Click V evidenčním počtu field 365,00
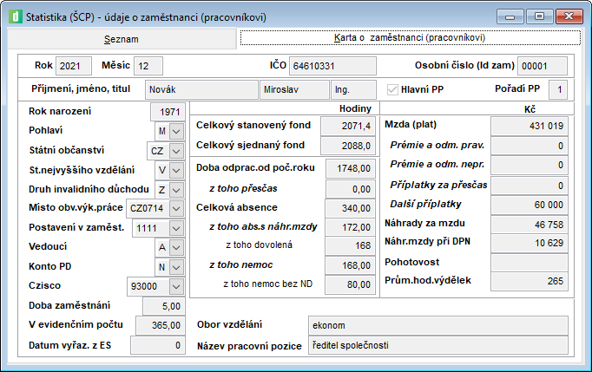592x372 pixels. pos(161,325)
